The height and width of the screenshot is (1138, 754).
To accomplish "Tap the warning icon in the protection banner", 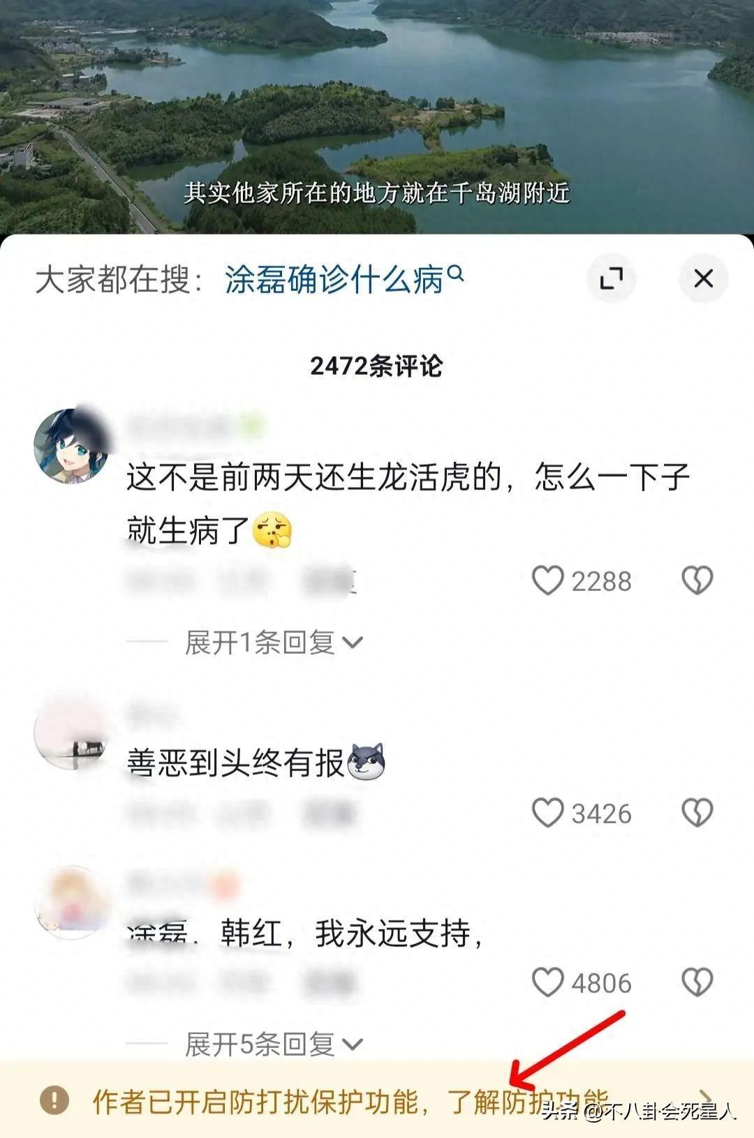I will (54, 1100).
